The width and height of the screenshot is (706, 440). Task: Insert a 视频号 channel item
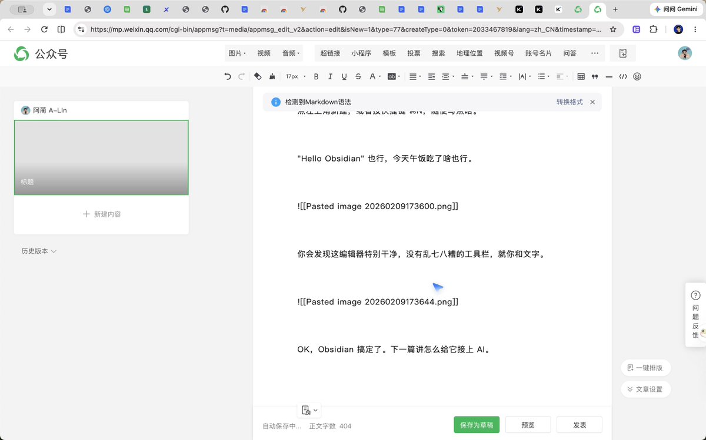504,53
